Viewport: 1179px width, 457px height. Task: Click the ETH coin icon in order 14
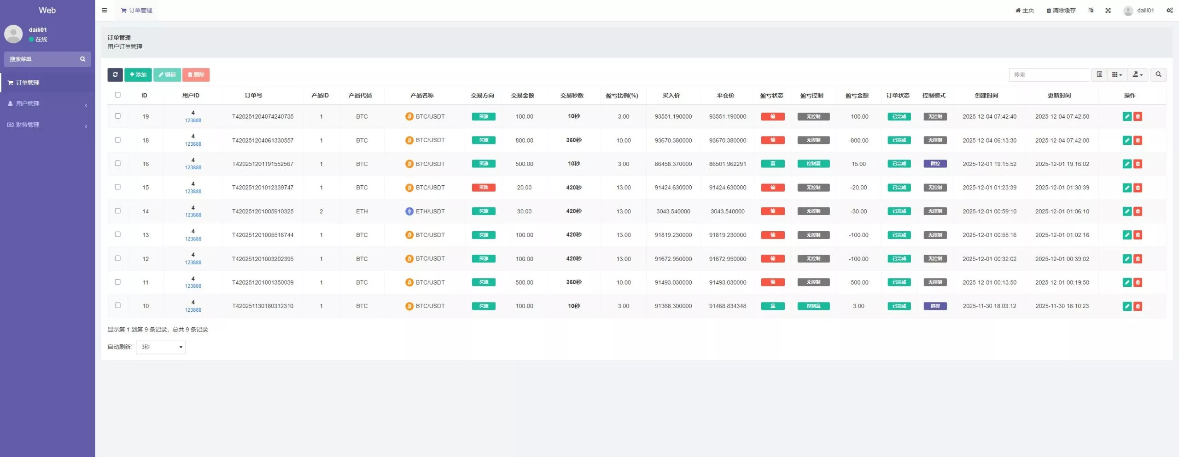[409, 211]
